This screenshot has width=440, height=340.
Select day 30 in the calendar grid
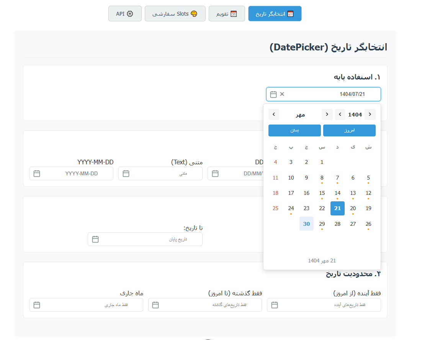pyautogui.click(x=306, y=224)
